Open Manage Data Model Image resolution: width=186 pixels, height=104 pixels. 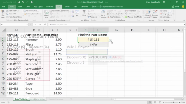tap(133, 17)
